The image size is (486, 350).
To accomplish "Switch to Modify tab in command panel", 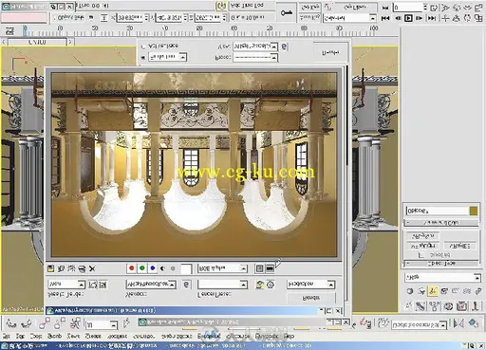I will pyautogui.click(x=421, y=306).
